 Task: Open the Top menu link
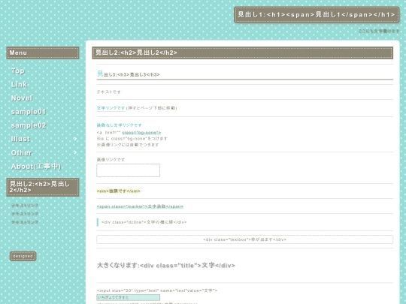[x=17, y=71]
